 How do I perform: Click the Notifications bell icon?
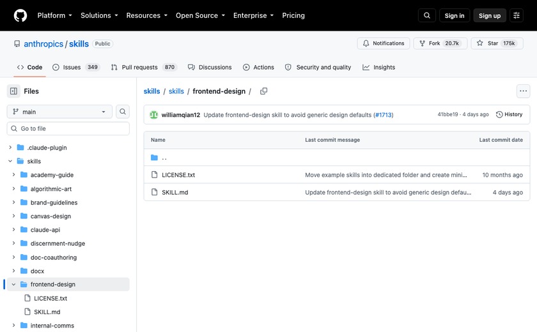tap(366, 43)
